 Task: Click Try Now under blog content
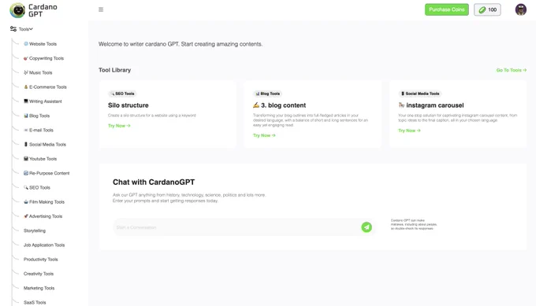pos(264,135)
